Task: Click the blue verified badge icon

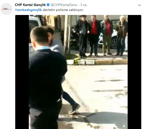Action: [x=48, y=5]
